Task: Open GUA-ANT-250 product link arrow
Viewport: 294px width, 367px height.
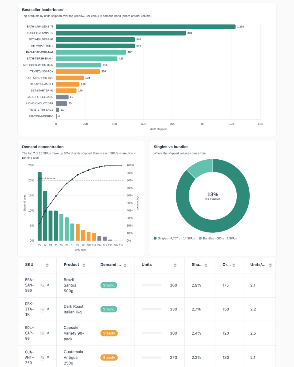Action: (48, 357)
